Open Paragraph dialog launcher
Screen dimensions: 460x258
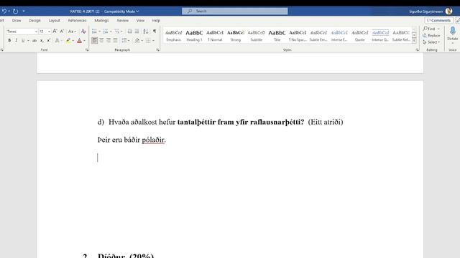pos(158,50)
